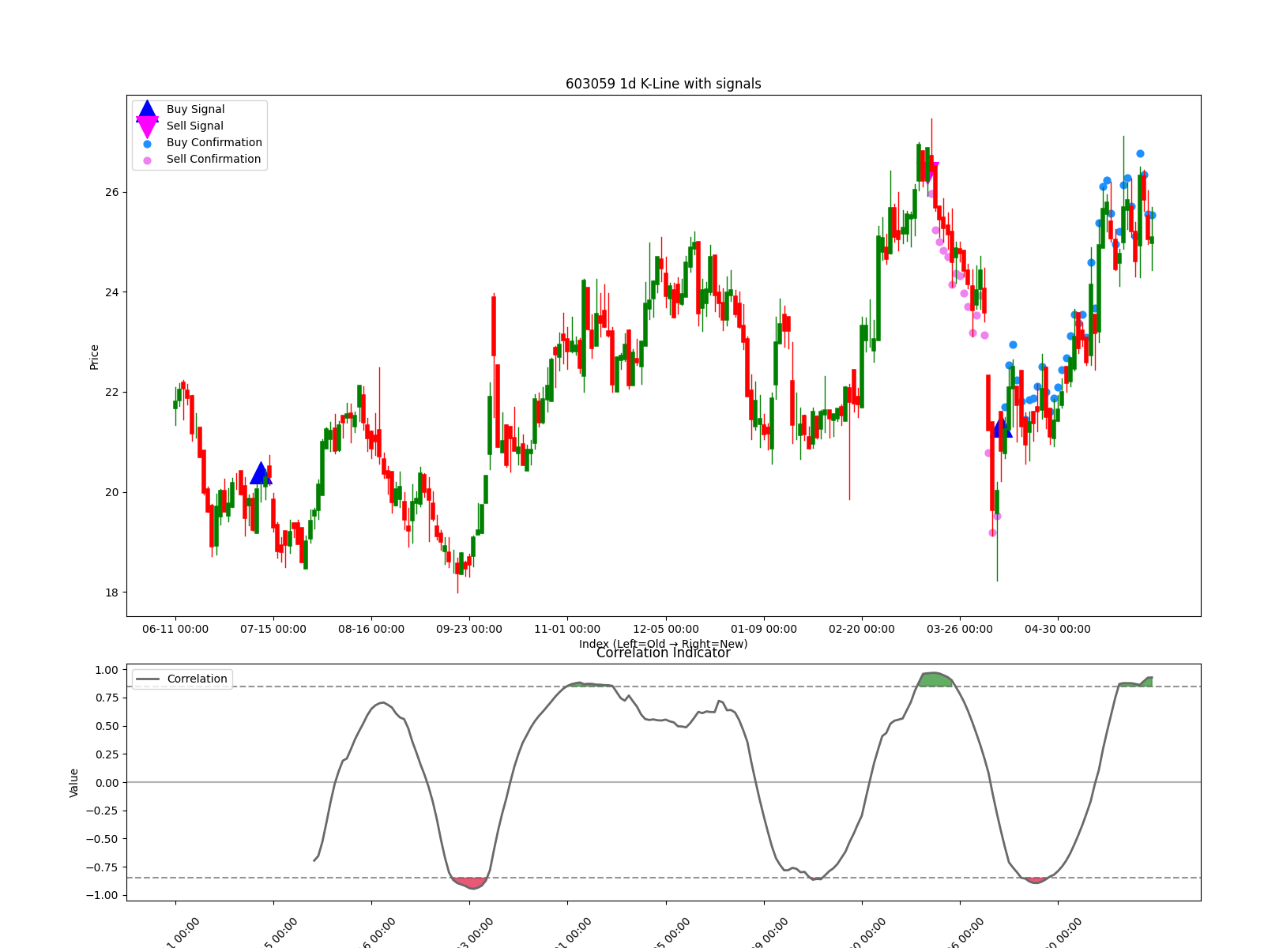Click the blue Buy Signal triangle in legend
The image size is (1264, 948).
tap(147, 111)
